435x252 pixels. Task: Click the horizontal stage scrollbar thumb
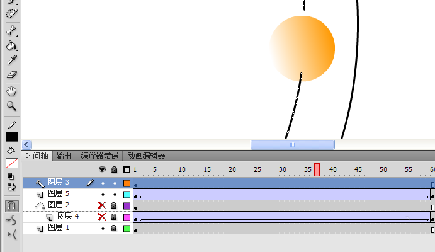coord(292,145)
